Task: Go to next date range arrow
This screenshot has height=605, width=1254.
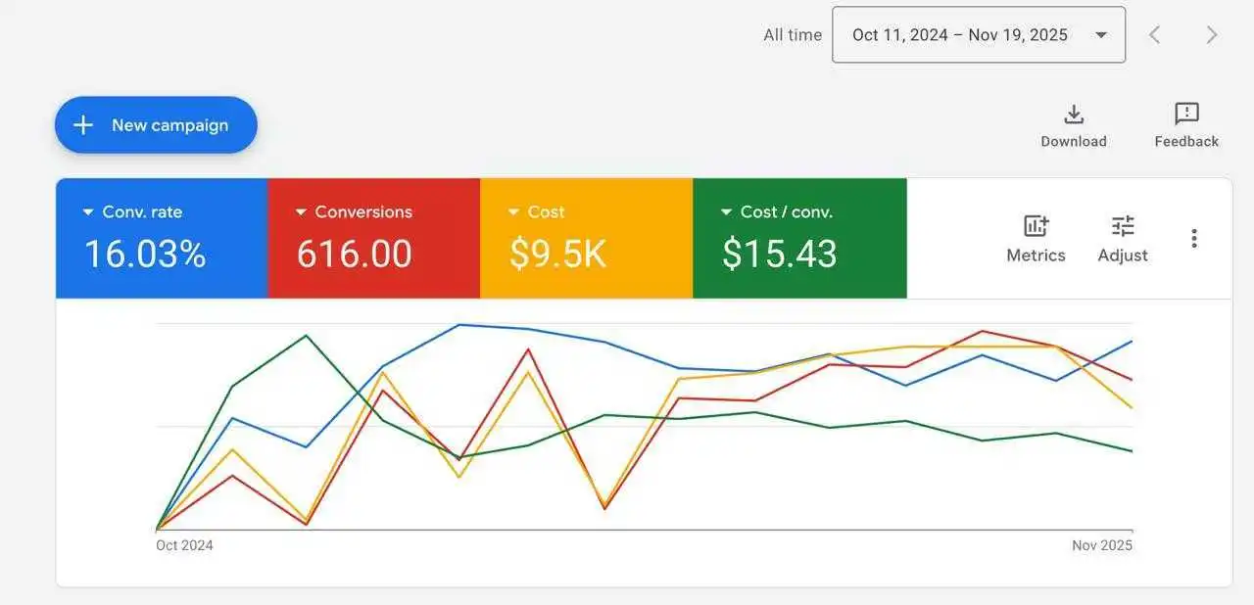Action: 1212,35
